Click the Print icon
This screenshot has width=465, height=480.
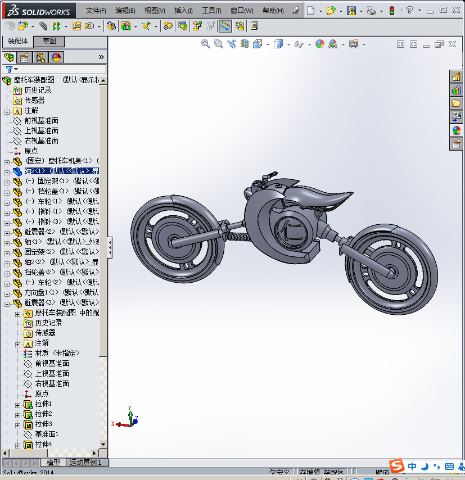(x=371, y=11)
